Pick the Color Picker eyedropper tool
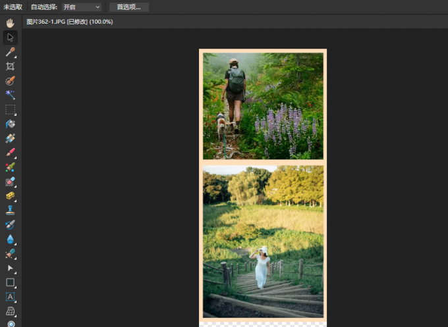This screenshot has width=448, height=327. point(11,52)
